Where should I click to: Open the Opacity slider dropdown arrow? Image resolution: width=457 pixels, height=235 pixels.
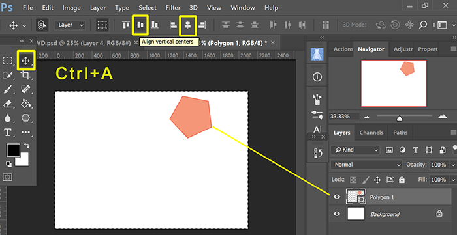tap(452, 165)
